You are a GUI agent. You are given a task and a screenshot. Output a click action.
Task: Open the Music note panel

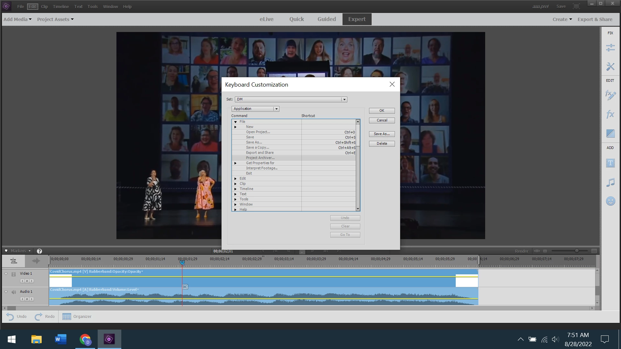click(610, 182)
